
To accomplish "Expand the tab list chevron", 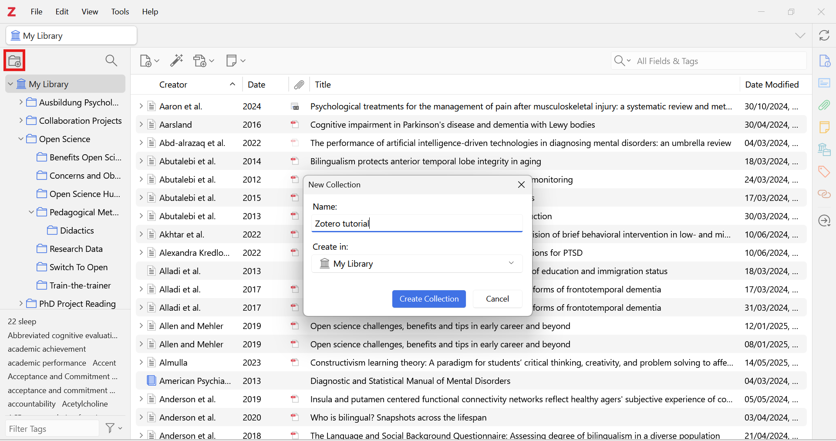I will pyautogui.click(x=800, y=36).
